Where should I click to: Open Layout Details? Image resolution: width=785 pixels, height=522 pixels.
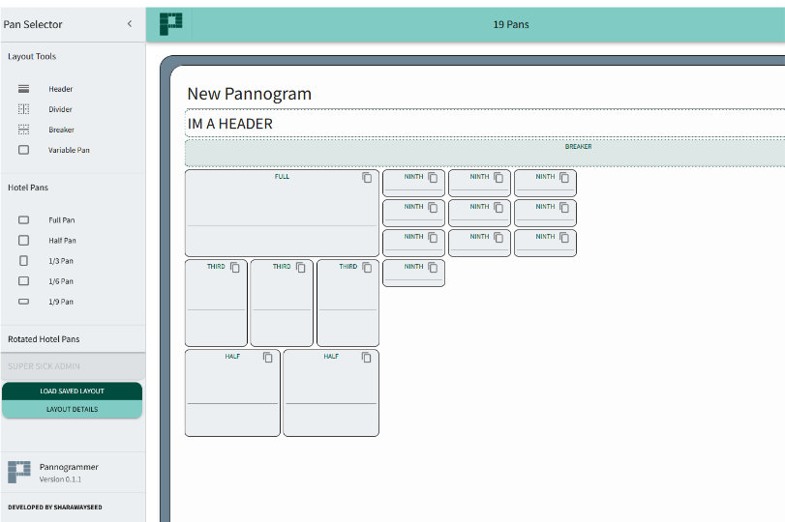click(72, 409)
